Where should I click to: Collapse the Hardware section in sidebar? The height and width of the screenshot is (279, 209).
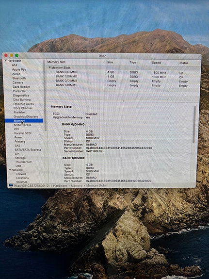click(6, 61)
